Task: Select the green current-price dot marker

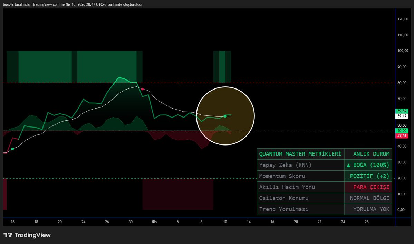Action: click(x=225, y=116)
